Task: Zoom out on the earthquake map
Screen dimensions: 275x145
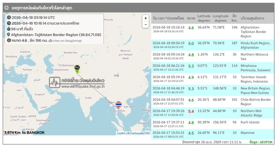Action: click(x=145, y=25)
